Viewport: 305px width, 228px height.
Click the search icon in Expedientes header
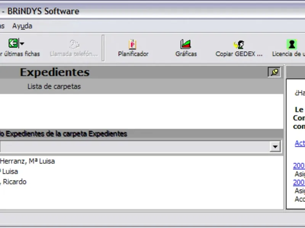[274, 72]
